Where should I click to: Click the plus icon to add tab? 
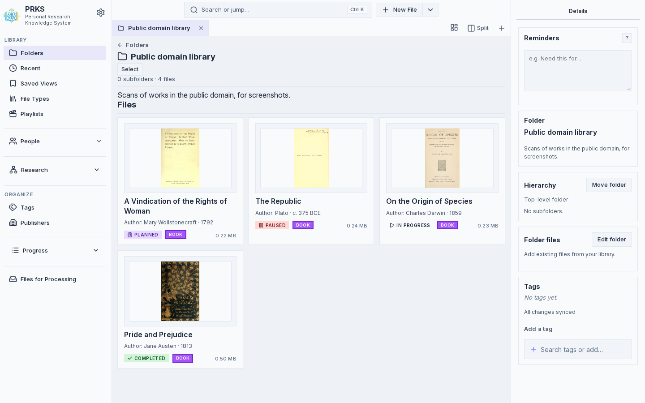[502, 28]
